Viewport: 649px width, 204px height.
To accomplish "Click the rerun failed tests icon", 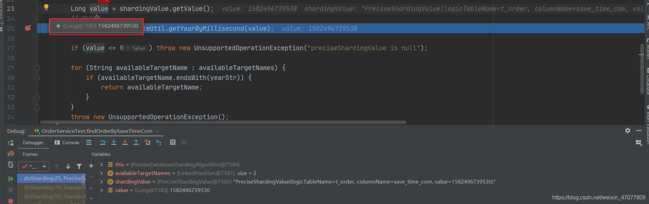I will tap(11, 154).
